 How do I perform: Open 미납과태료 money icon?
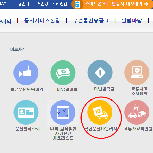[x=63, y=73]
